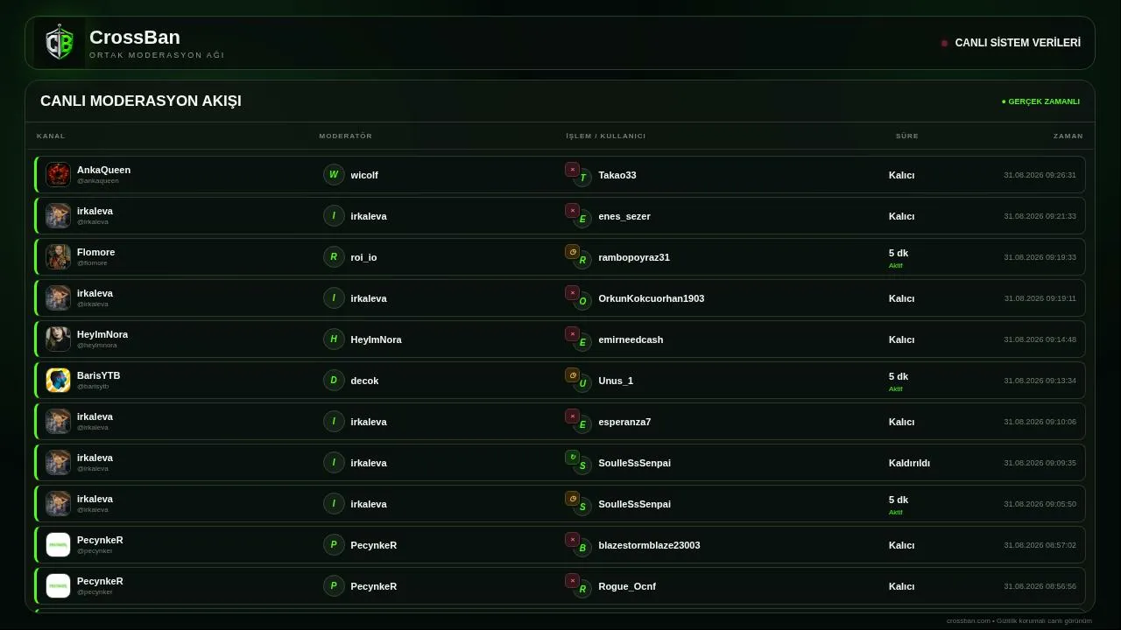Image resolution: width=1121 pixels, height=630 pixels.
Task: Click the HeyImNora channel avatar
Action: pos(58,339)
